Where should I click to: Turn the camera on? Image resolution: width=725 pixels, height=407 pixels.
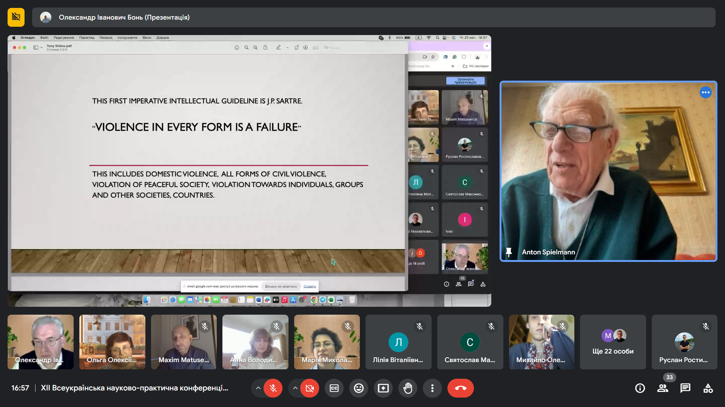pyautogui.click(x=310, y=388)
